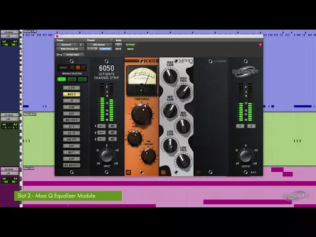This screenshot has width=316, height=237.
Task: Set target slot 3
Action: [83, 67]
